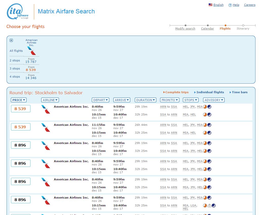Click the ITA Software logo
The height and width of the screenshot is (215, 279).
coord(18,12)
